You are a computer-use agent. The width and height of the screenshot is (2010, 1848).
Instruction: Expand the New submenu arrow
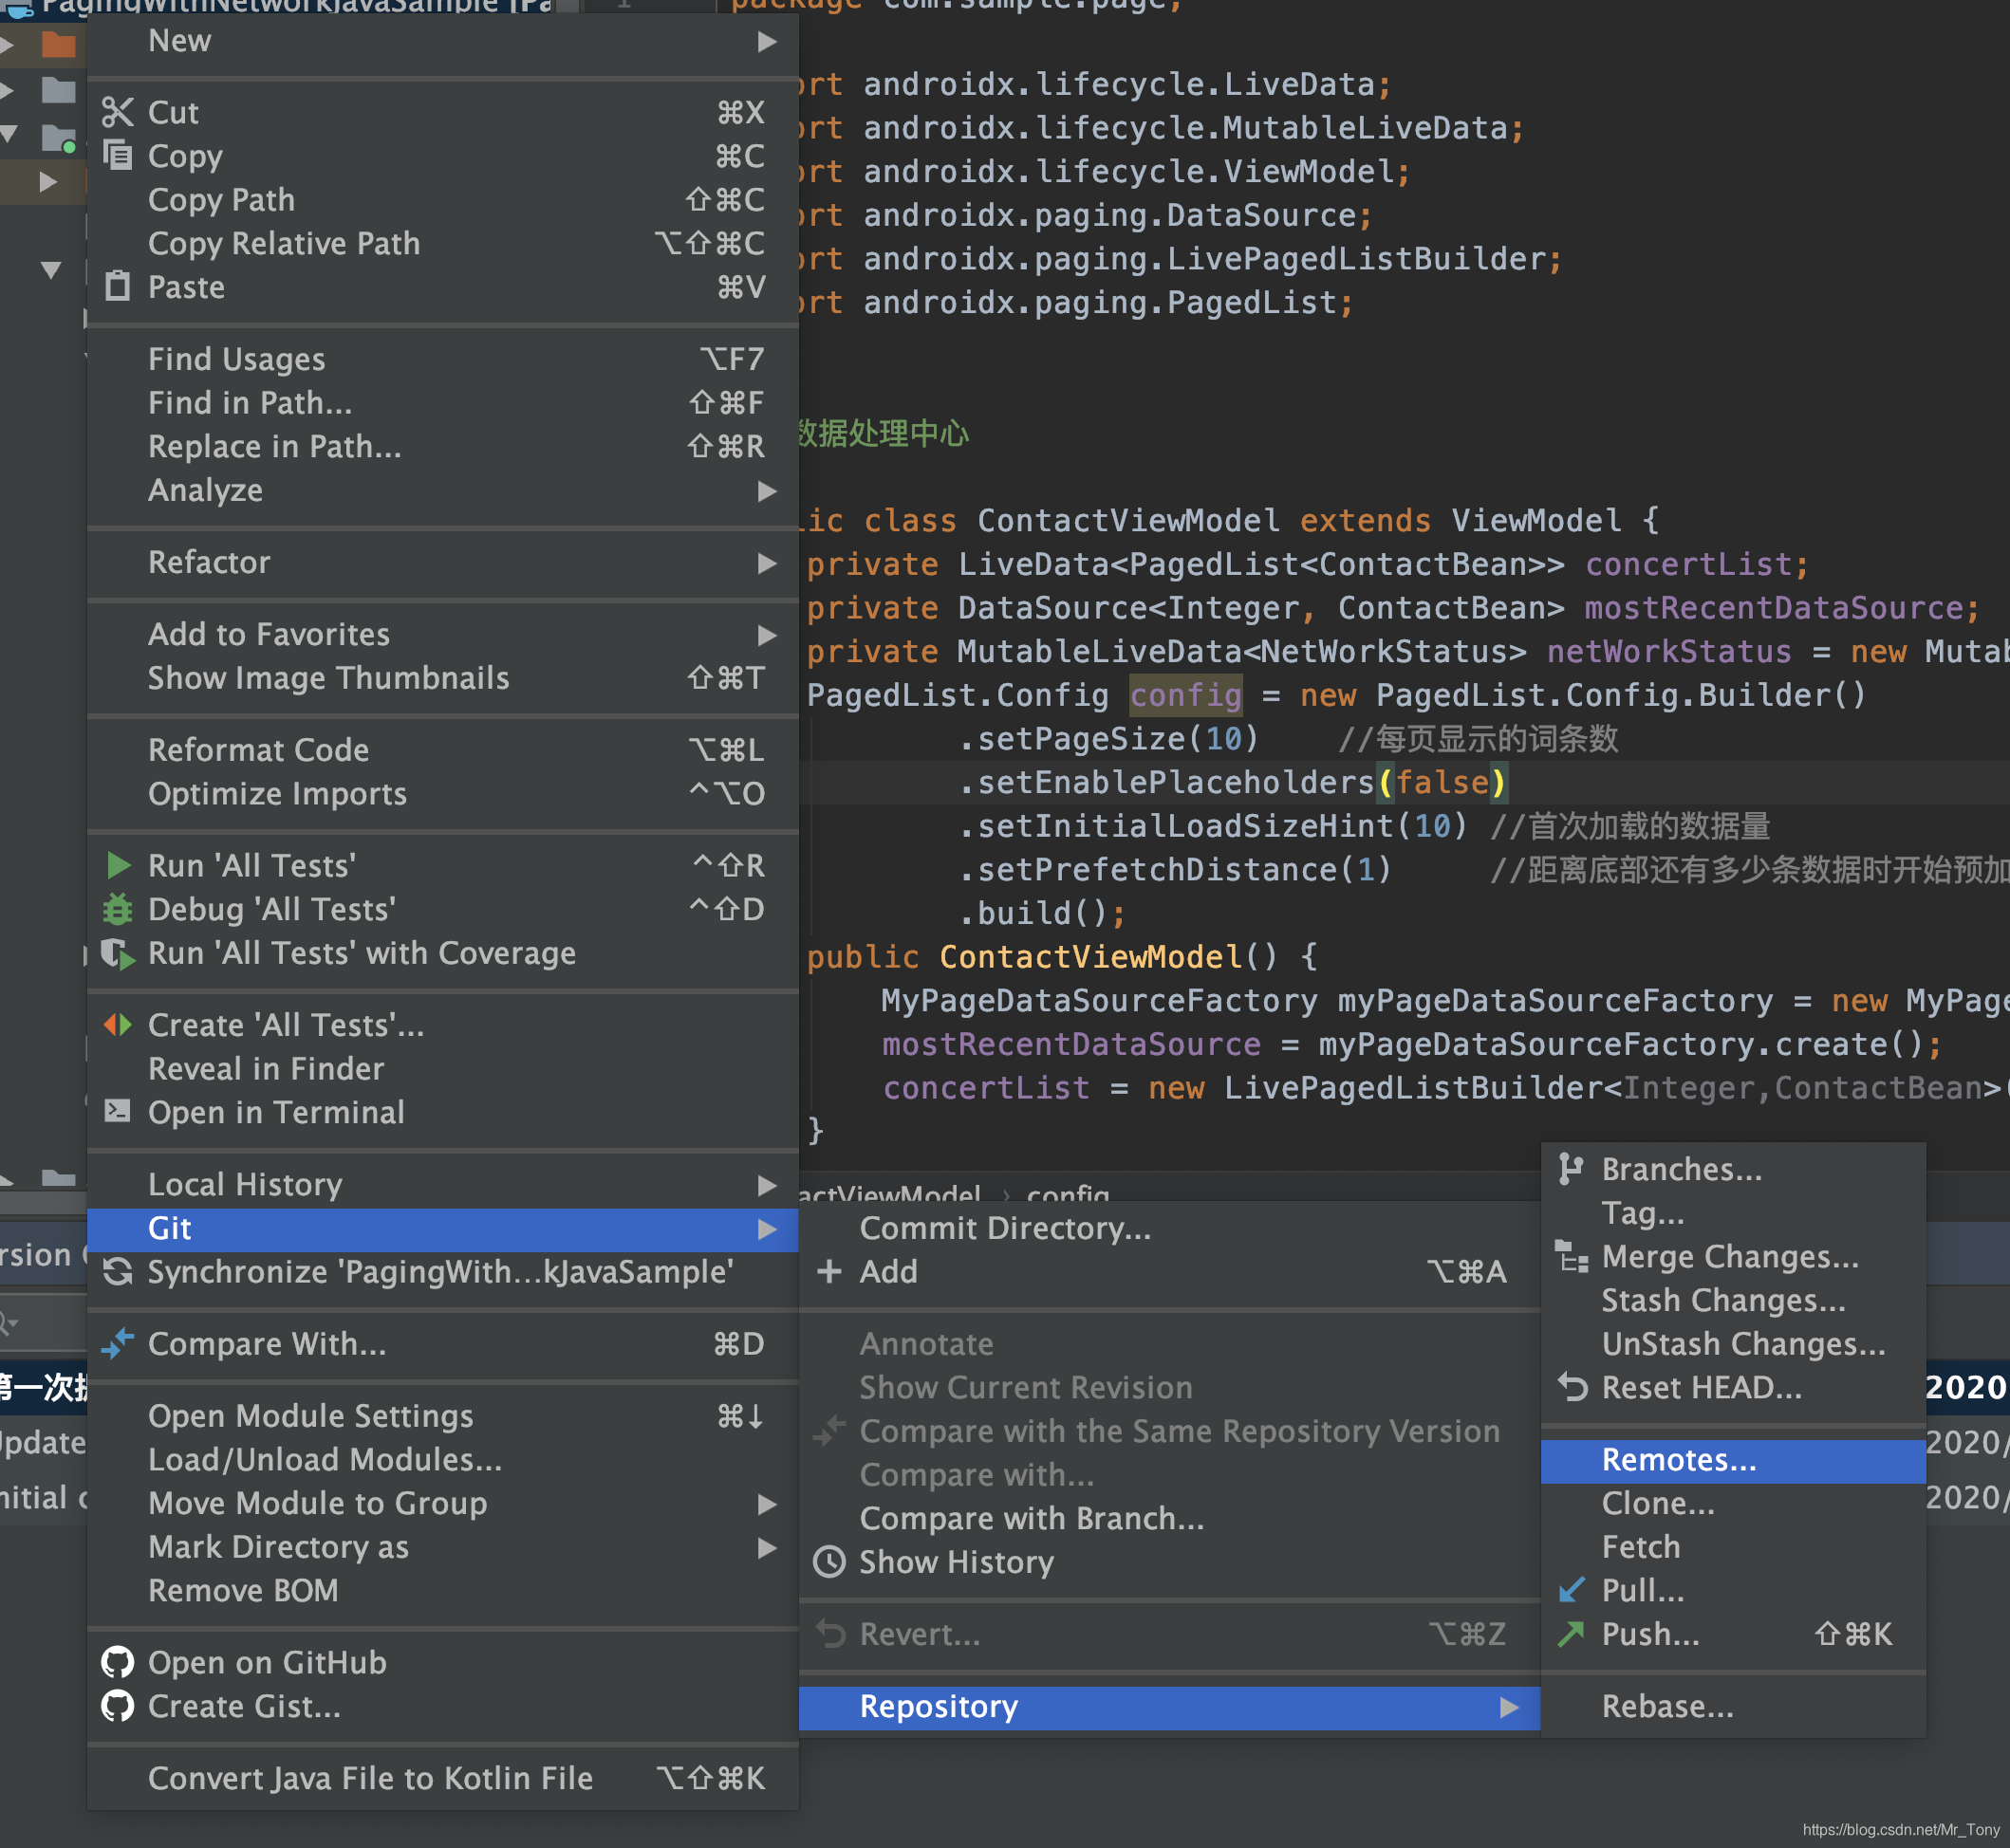(x=768, y=41)
